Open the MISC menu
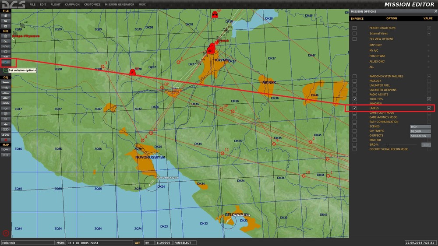Screen dimensions: 438x246 (142, 4)
